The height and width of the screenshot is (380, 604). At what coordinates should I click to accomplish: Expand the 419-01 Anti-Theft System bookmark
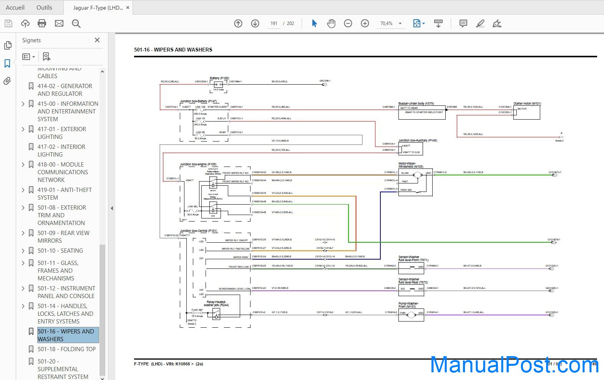click(x=23, y=190)
